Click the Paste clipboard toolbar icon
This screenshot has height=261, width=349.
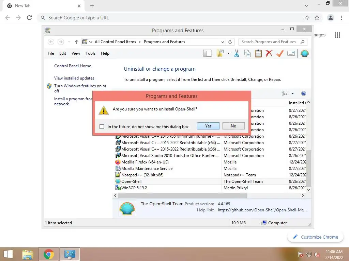click(x=258, y=53)
